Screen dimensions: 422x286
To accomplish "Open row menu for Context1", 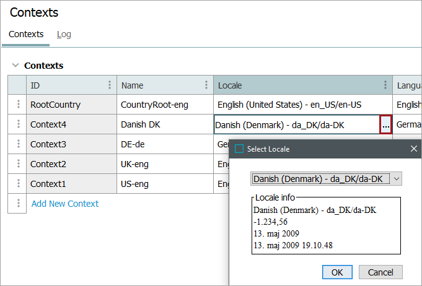I will (x=17, y=184).
